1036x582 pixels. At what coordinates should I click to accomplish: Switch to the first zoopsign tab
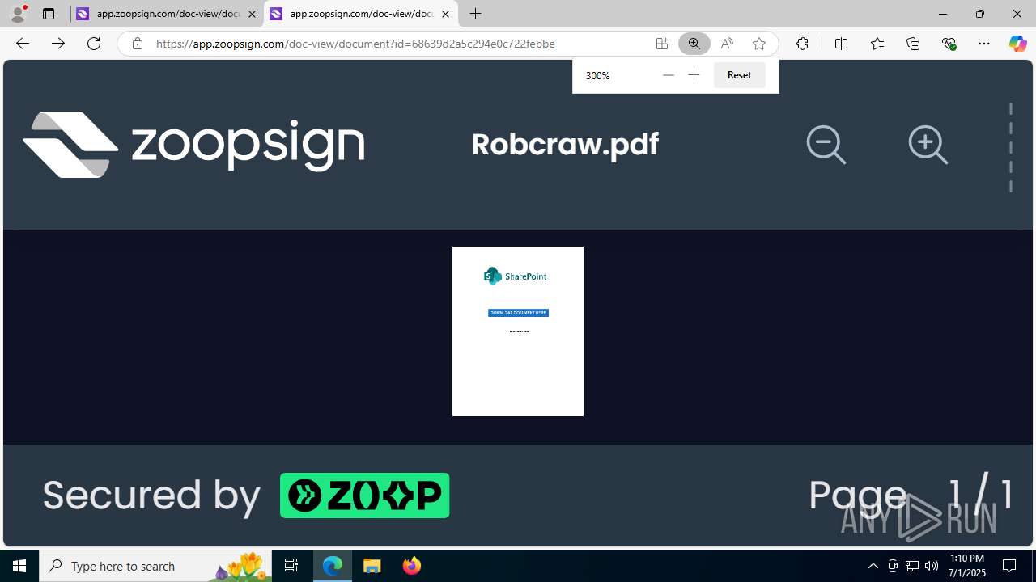pos(167,14)
